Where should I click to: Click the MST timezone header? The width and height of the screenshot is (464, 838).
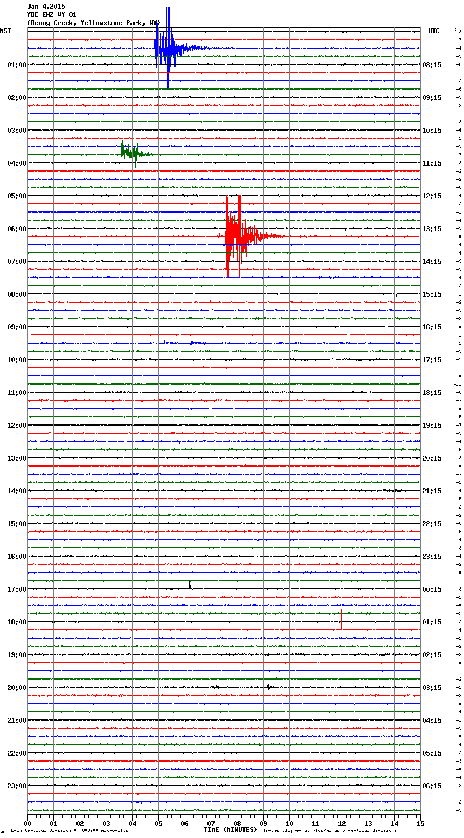(x=5, y=31)
